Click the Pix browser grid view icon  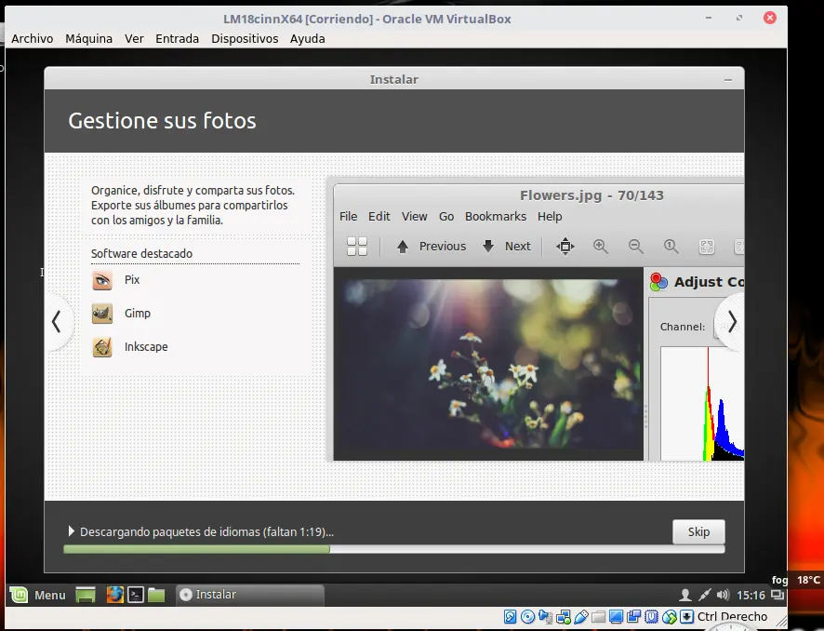click(x=357, y=246)
